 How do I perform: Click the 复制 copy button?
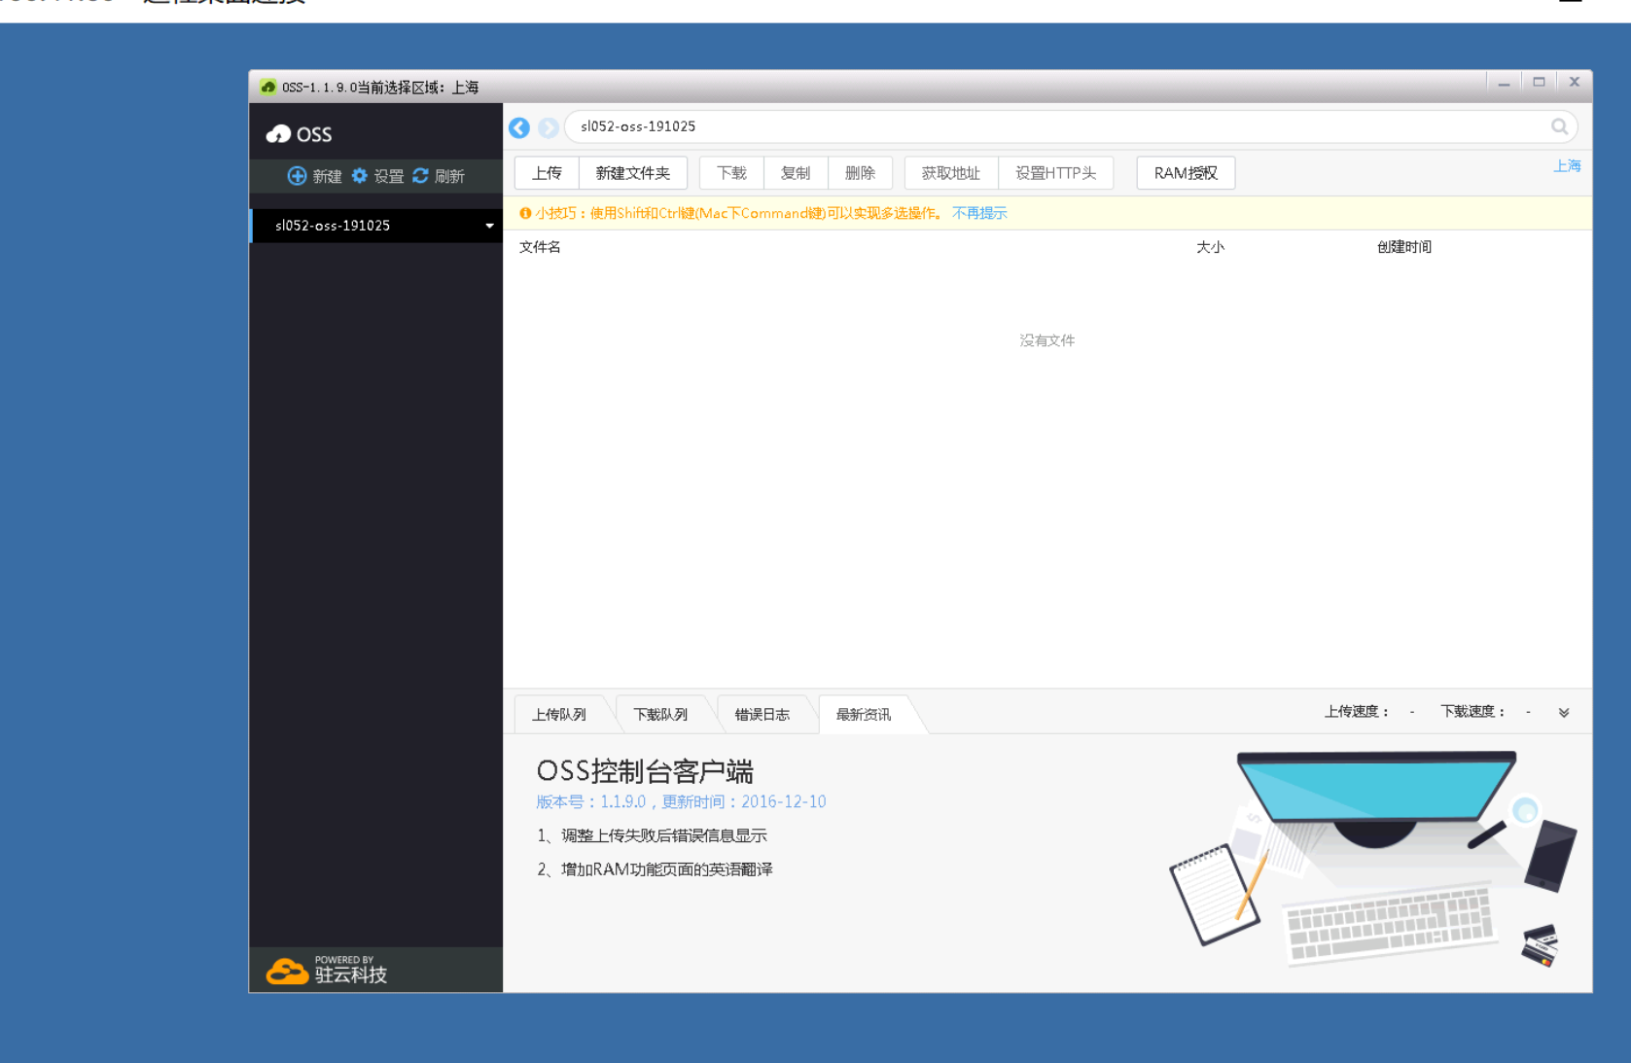pos(796,173)
